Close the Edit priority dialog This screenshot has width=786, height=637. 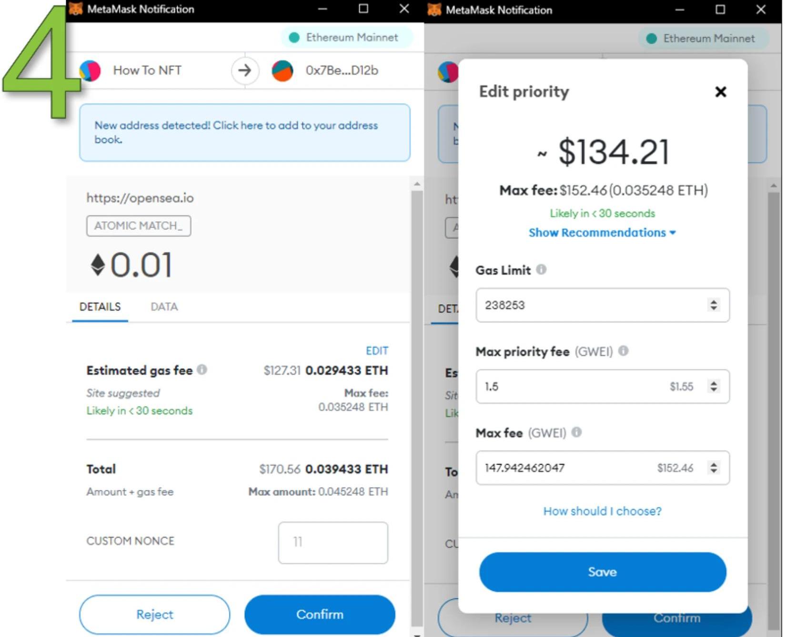click(x=721, y=92)
